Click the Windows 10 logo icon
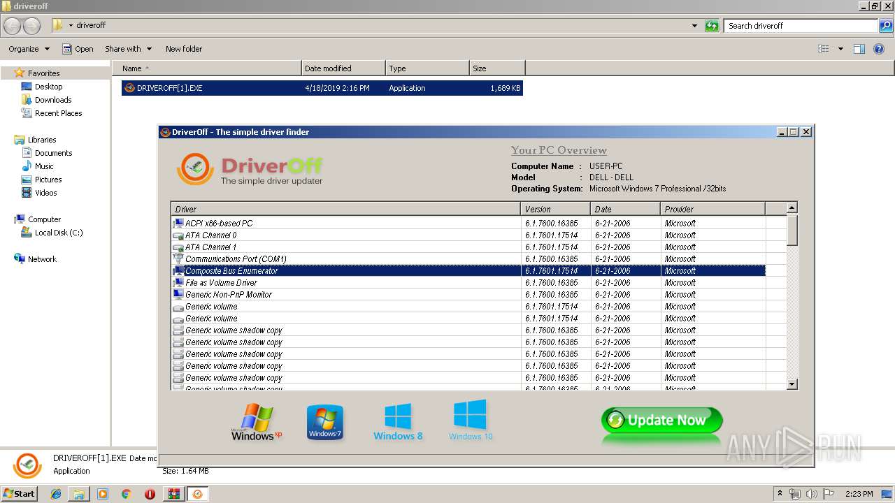This screenshot has height=503, width=895. coord(471,420)
